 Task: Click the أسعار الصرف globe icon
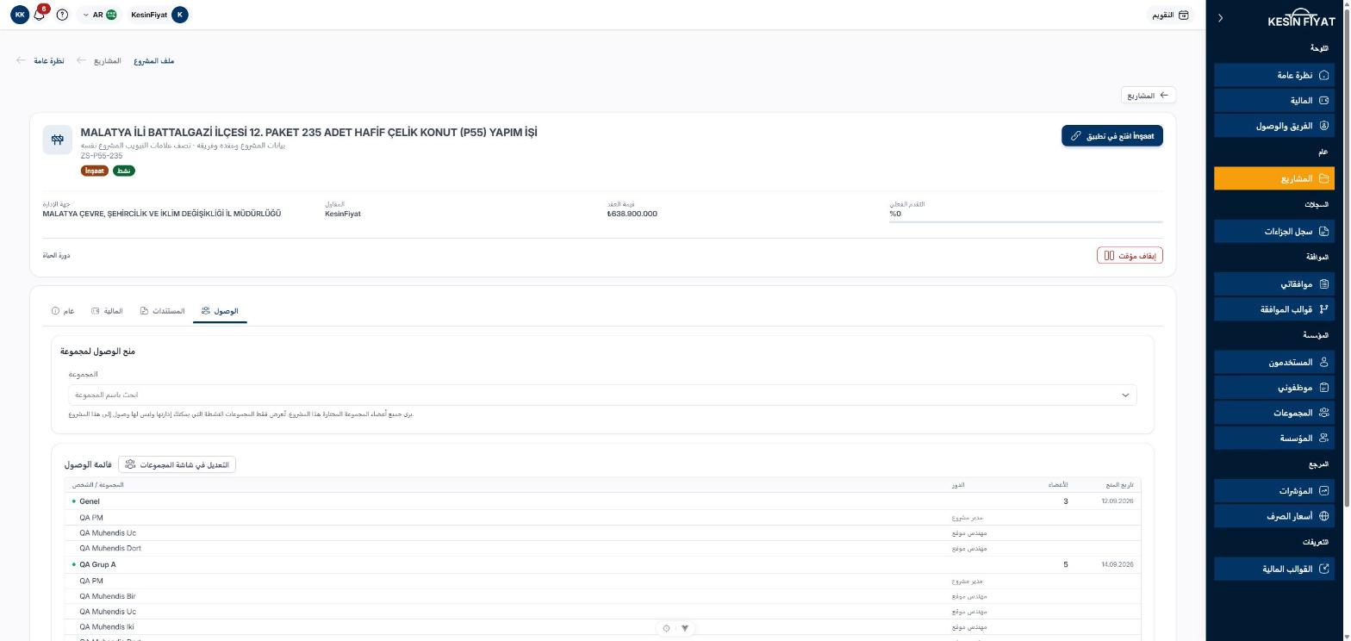coord(1324,516)
